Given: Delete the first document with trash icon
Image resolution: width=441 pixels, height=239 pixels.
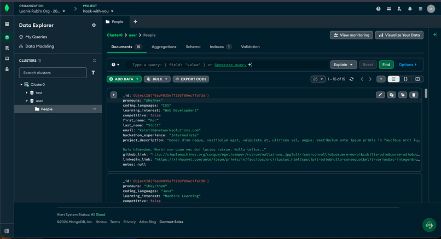Looking at the screenshot, I should [x=414, y=95].
